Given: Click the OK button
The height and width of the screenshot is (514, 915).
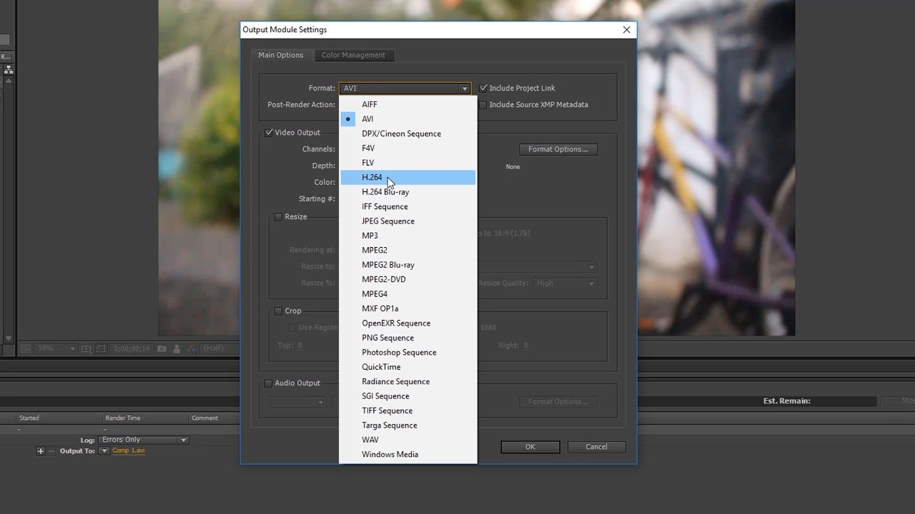Looking at the screenshot, I should pyautogui.click(x=530, y=447).
